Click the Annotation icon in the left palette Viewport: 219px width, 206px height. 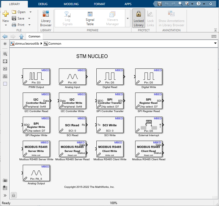coord(5,68)
